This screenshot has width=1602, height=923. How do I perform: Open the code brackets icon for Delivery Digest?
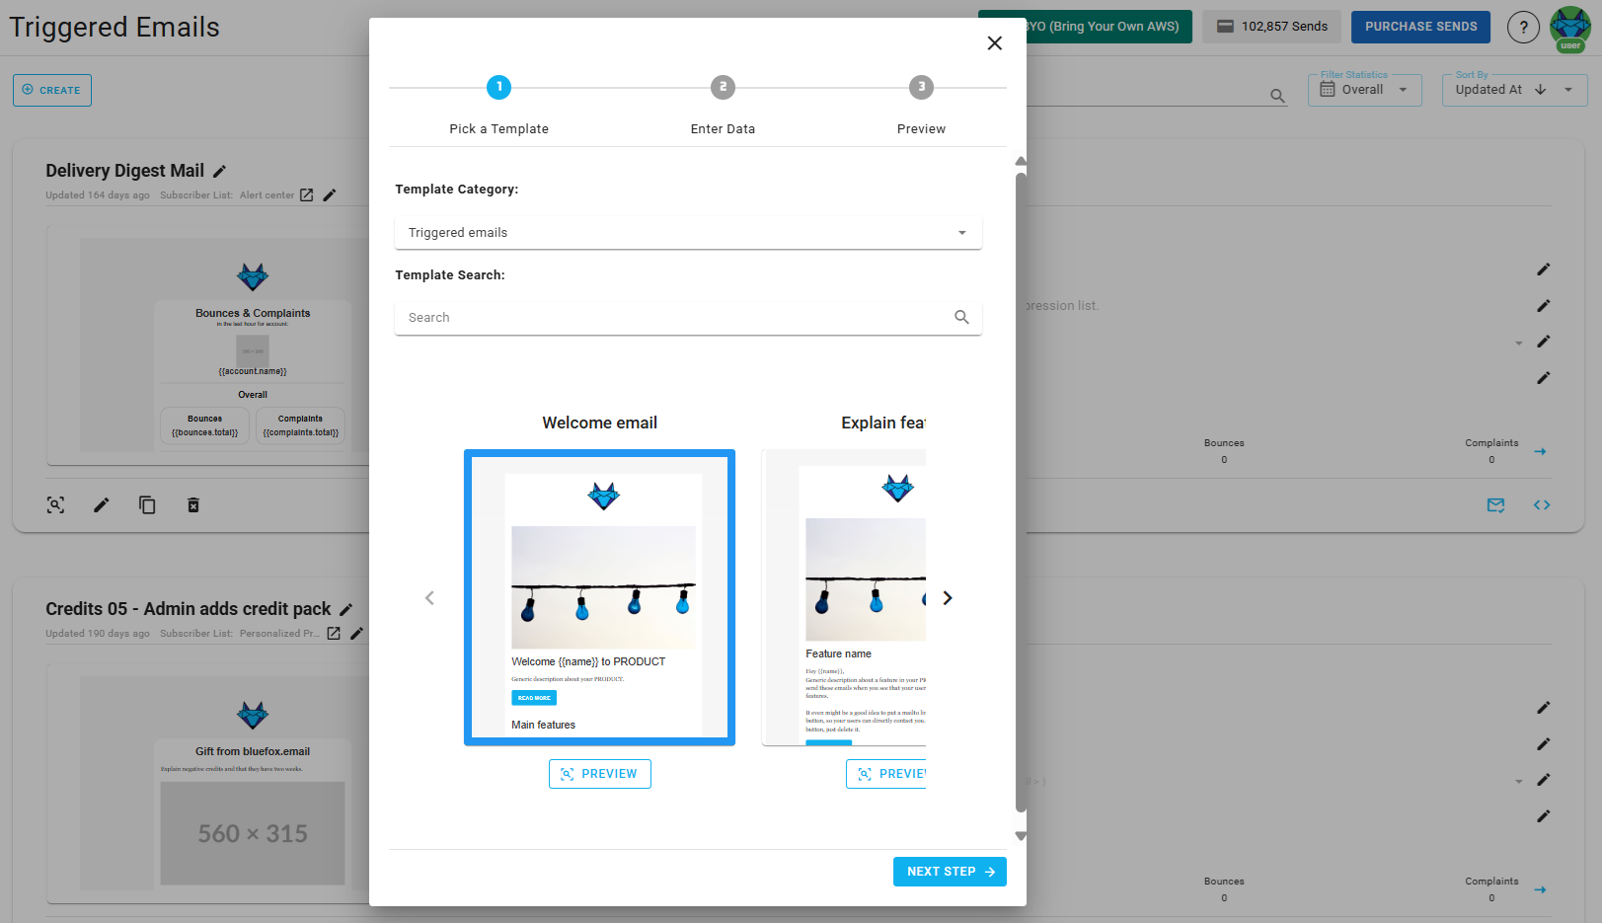(x=1541, y=505)
